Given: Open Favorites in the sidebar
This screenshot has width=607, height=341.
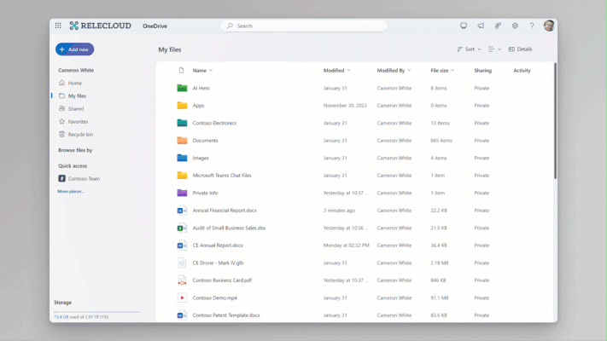Looking at the screenshot, I should click(73, 121).
